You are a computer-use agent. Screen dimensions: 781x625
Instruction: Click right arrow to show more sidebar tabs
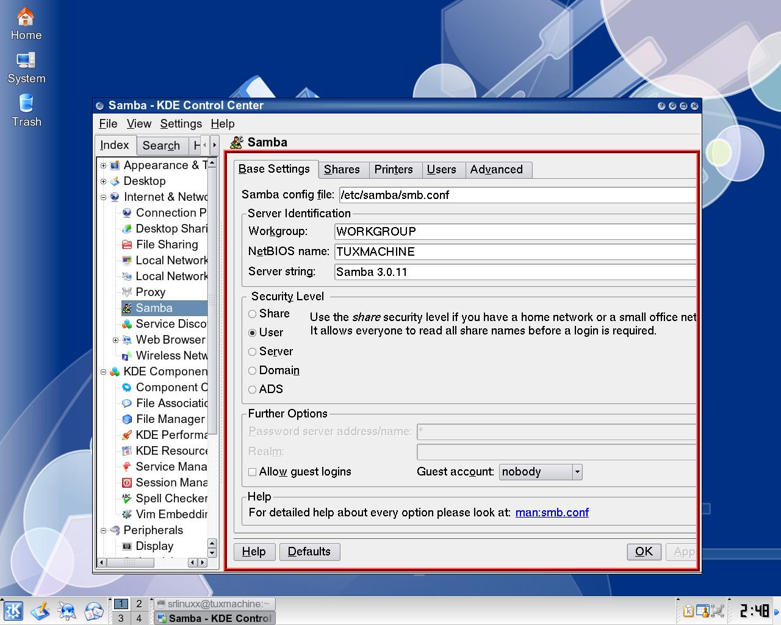(214, 145)
